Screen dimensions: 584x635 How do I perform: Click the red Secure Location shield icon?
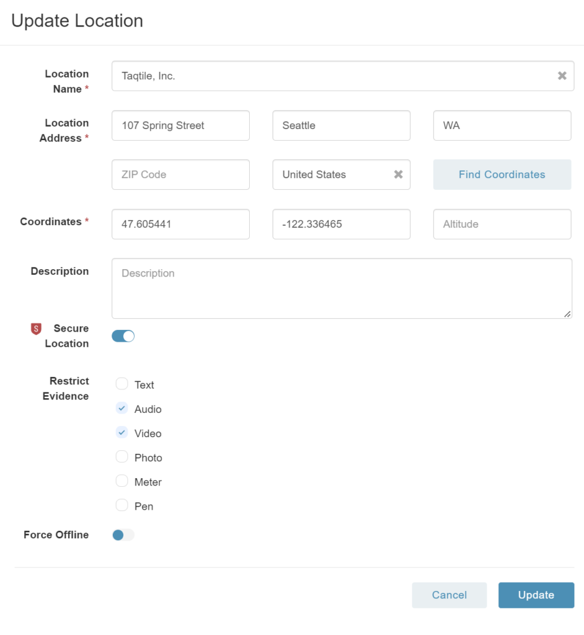[x=36, y=329]
